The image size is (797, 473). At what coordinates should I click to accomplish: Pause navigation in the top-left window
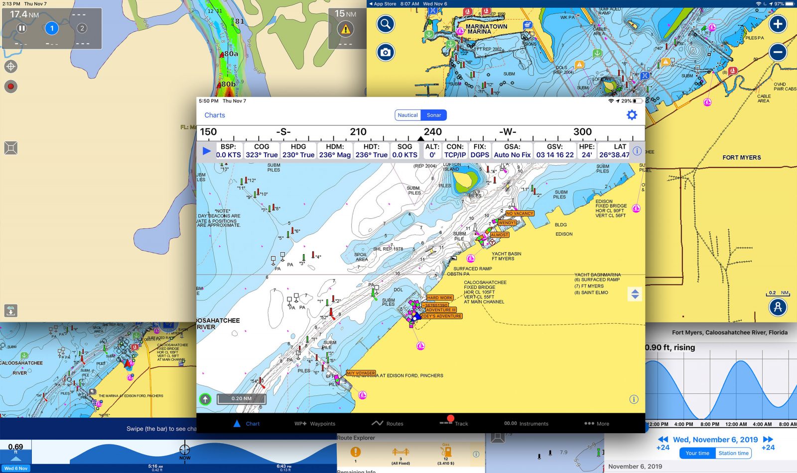pos(21,28)
